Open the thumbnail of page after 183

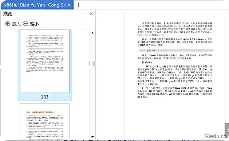pos(45,121)
